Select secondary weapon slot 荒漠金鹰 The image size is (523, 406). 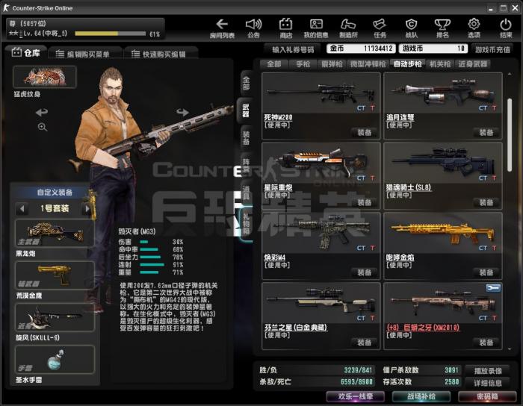click(55, 275)
